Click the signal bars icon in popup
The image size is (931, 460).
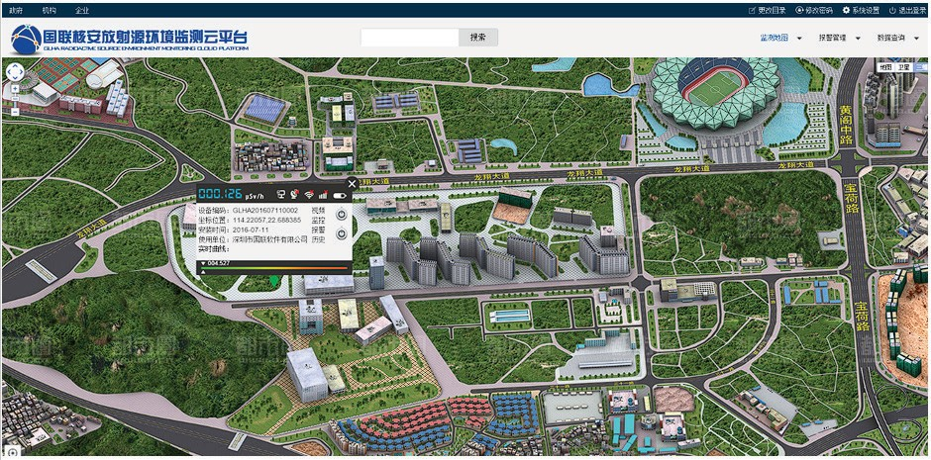(323, 195)
